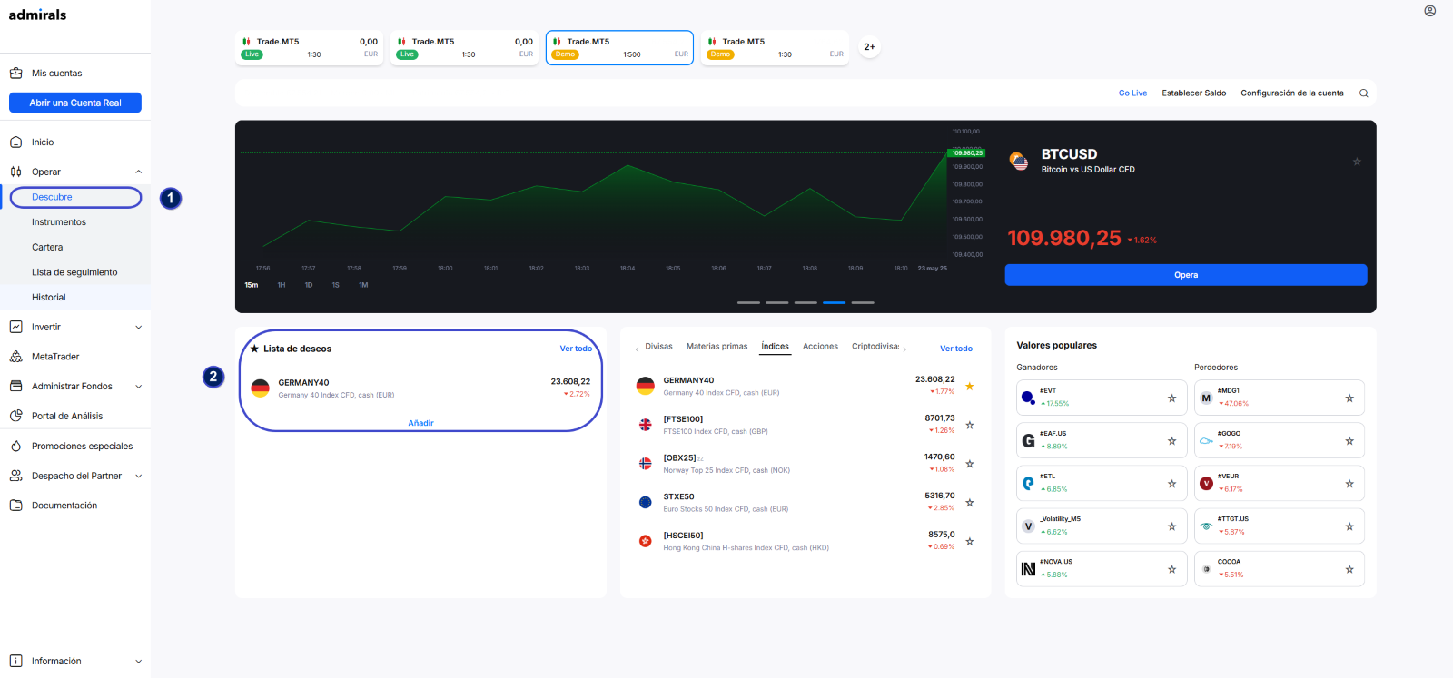Go to the first carousel slide indicator
Screen dimensions: 1453x678
(x=748, y=302)
